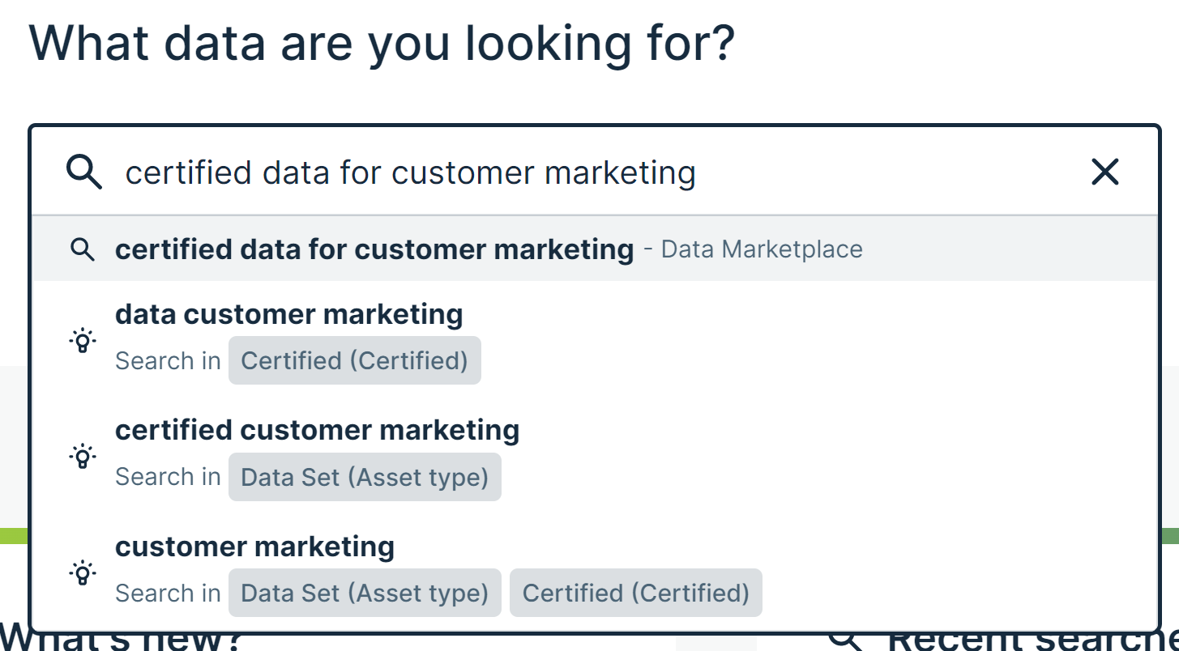The width and height of the screenshot is (1179, 651).
Task: Click the magnifier icon beside the Data Marketplace suggestion
Action: point(82,249)
